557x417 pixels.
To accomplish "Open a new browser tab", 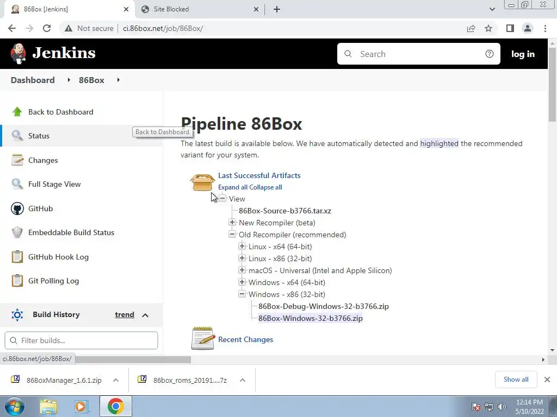I will (x=277, y=9).
